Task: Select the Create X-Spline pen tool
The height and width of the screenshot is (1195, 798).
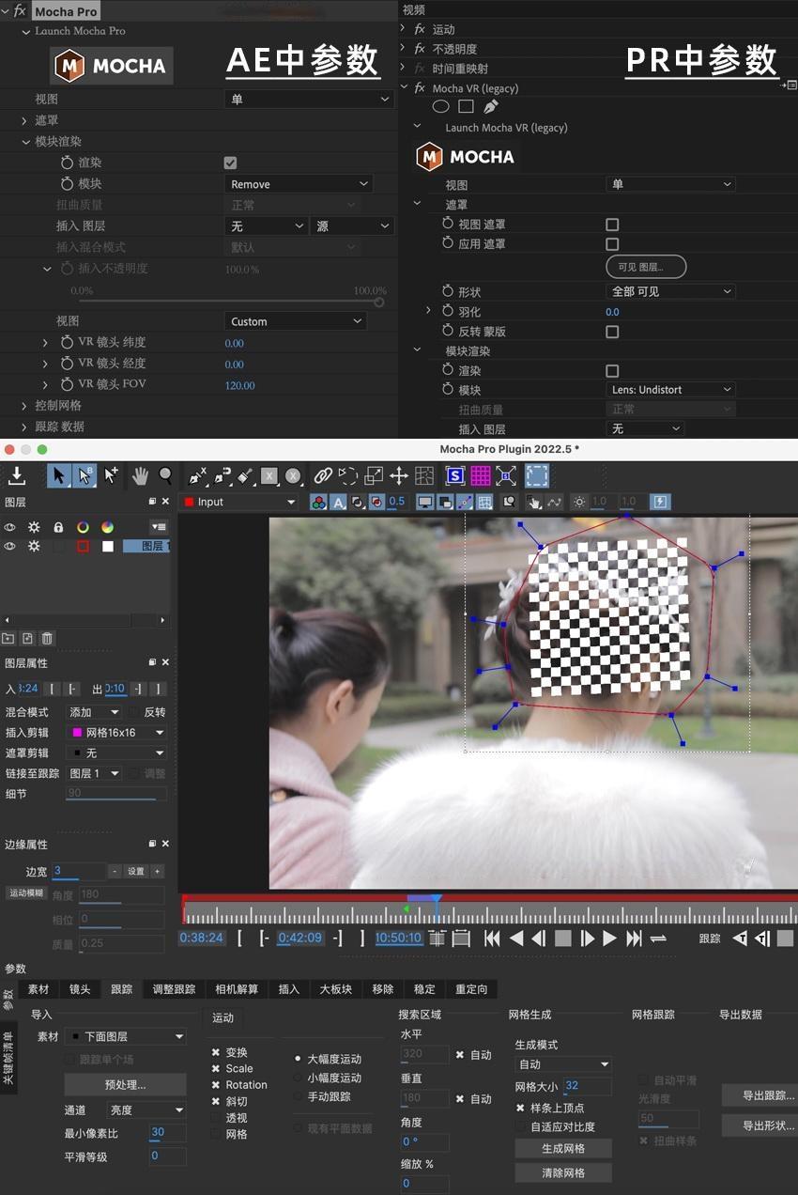Action: [x=196, y=475]
